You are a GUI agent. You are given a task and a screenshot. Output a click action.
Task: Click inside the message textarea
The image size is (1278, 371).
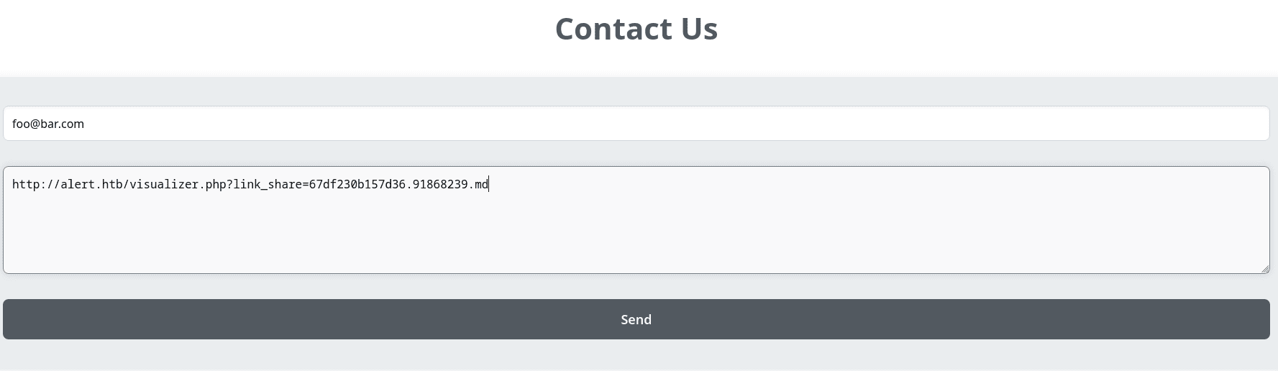[x=636, y=220]
